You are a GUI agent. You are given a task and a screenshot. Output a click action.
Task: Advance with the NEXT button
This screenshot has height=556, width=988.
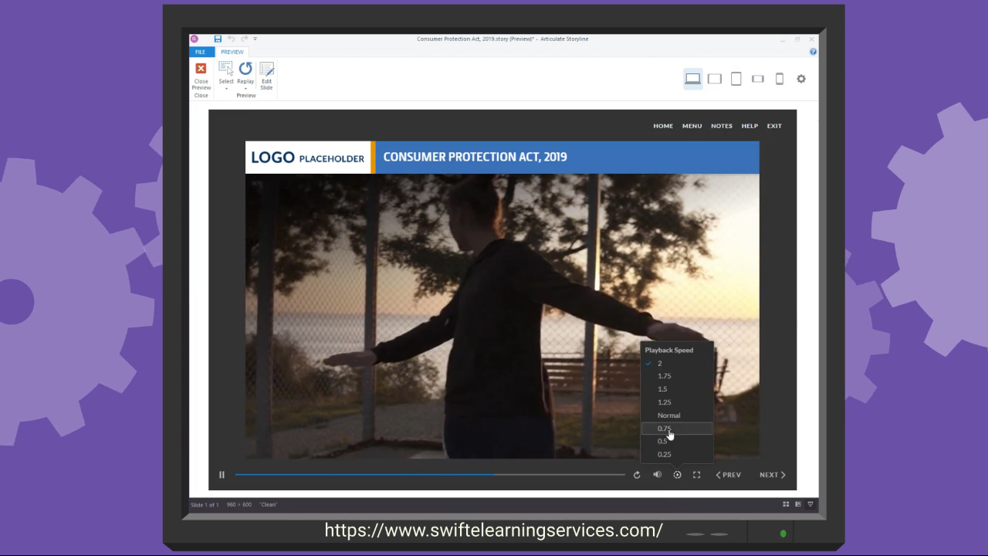[772, 475]
